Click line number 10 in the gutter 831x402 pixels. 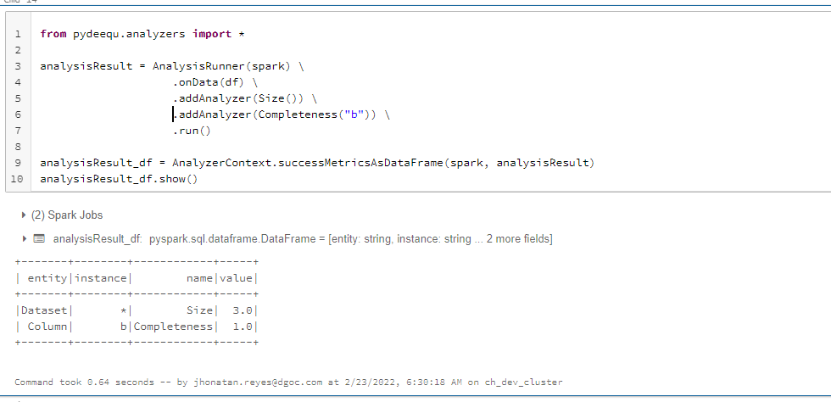click(15, 179)
